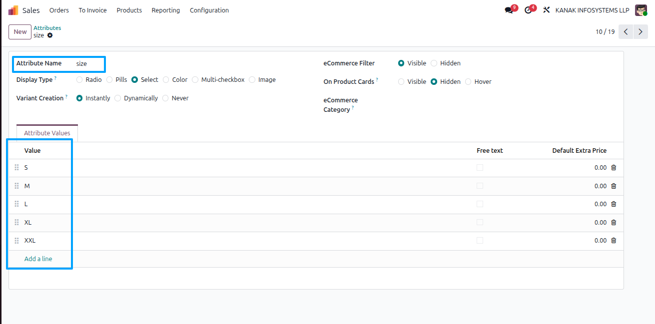Viewport: 655px width, 324px height.
Task: Open the Reporting menu
Action: click(165, 10)
